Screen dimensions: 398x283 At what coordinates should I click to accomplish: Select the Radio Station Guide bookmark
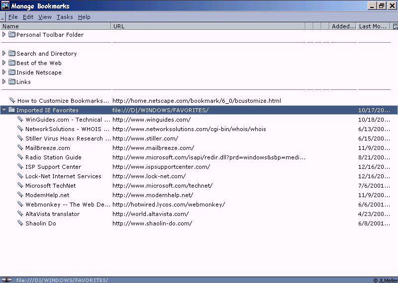pyautogui.click(x=53, y=157)
